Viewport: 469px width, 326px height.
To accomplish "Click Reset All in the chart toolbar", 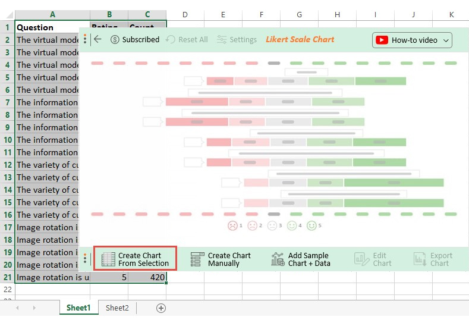I will 187,39.
